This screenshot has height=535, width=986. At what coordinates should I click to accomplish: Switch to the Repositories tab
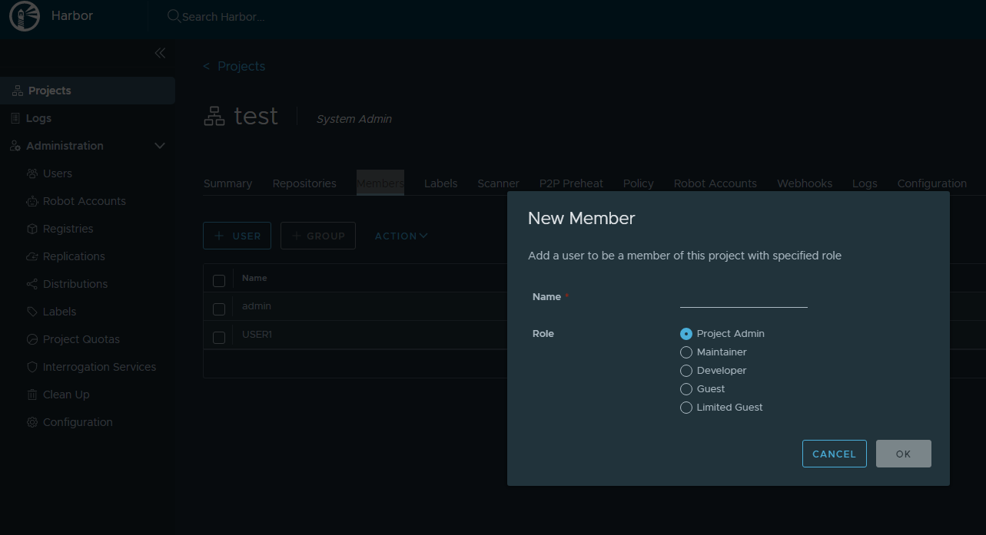point(304,183)
